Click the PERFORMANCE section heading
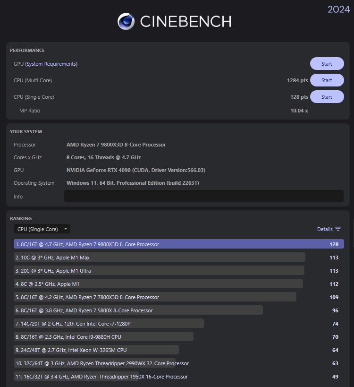Screen dimensions: 354x387 27,51
